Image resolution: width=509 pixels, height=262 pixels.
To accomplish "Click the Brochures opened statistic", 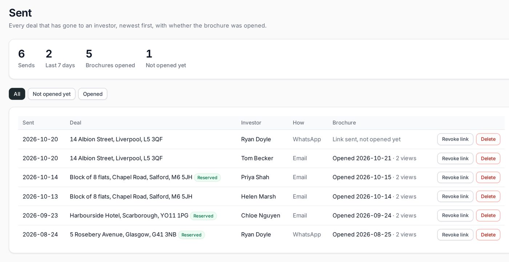I will point(110,59).
